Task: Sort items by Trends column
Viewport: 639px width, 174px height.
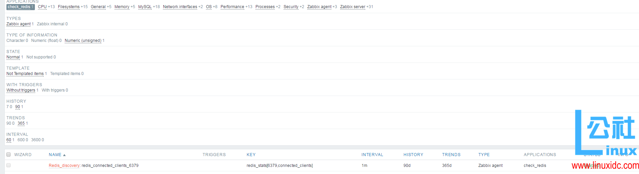Action: (x=451, y=155)
